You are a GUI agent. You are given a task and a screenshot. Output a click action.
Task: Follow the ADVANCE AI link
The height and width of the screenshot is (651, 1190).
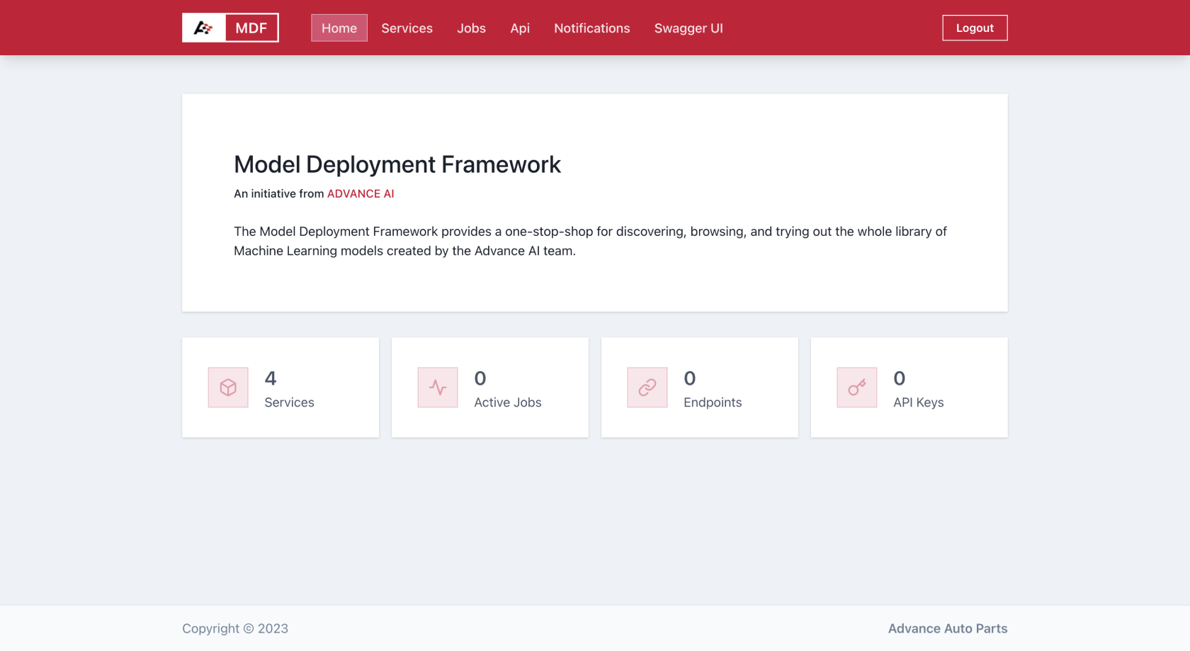361,193
